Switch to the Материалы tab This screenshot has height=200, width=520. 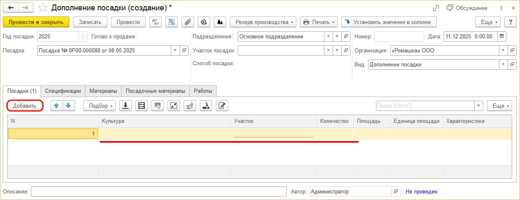click(x=104, y=91)
